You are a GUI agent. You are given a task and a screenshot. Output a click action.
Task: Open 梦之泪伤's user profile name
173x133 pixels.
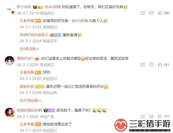point(24,7)
